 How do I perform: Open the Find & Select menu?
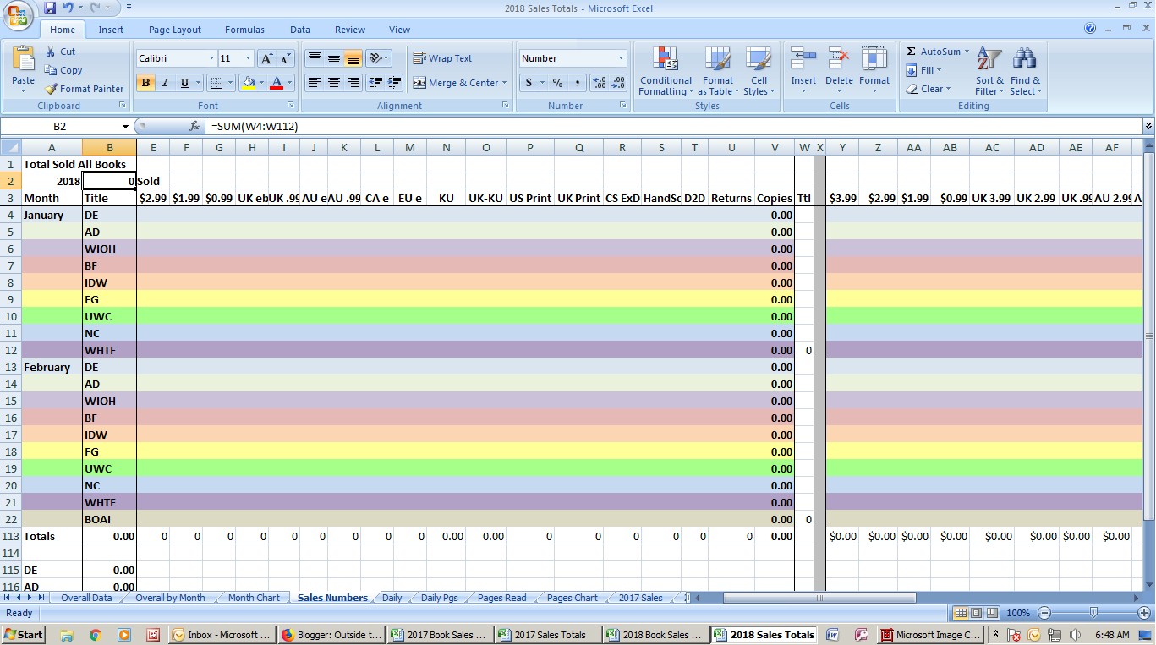(1025, 71)
